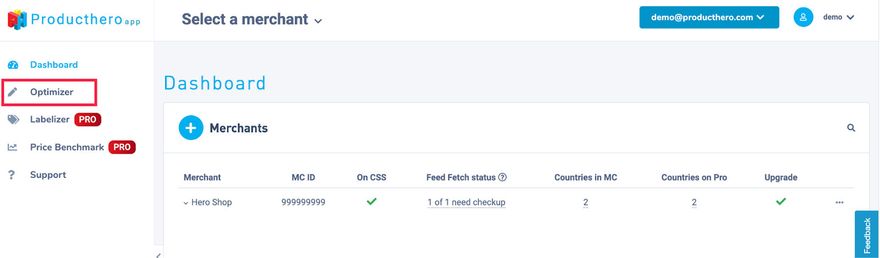This screenshot has width=880, height=258.
Task: Open the Feedback side tab
Action: 867,235
